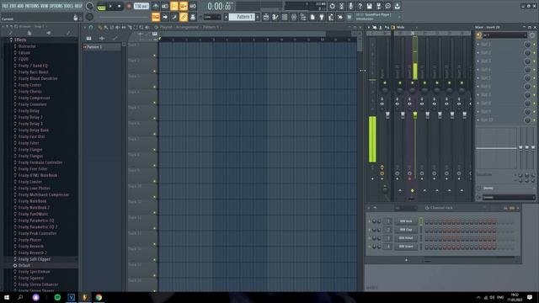Click the transport Stop button
Image resolution: width=539 pixels, height=303 pixels.
tap(119, 6)
